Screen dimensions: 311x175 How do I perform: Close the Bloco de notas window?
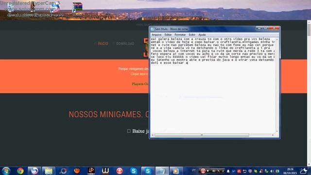pyautogui.click(x=274, y=28)
